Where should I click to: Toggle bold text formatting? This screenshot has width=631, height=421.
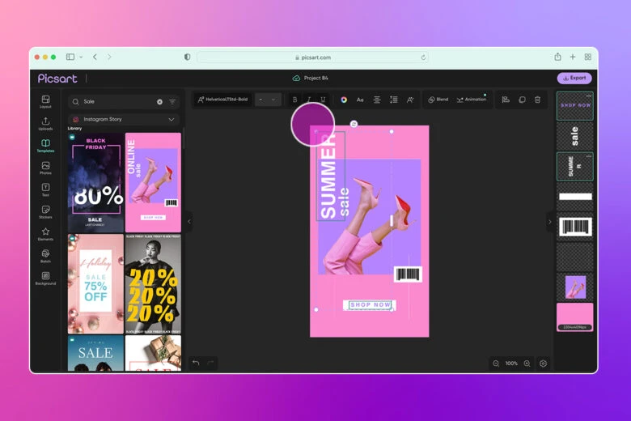pyautogui.click(x=294, y=100)
